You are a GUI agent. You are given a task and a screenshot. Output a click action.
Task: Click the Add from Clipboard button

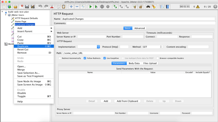[x=127, y=101]
